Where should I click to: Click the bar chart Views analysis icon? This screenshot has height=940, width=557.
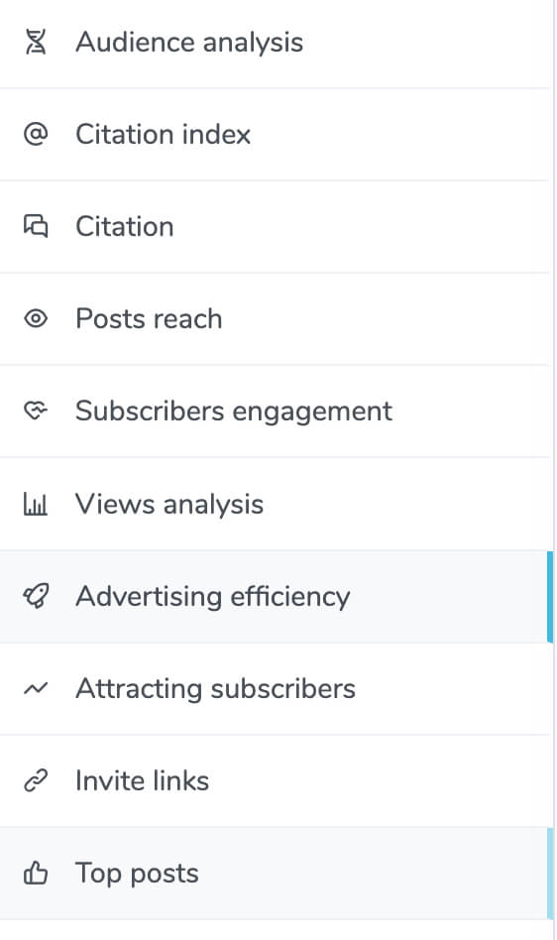[36, 504]
